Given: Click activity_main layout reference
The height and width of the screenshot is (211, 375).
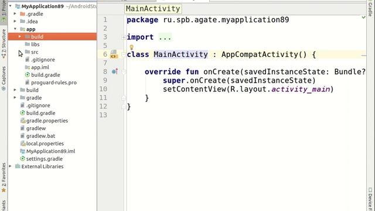Looking at the screenshot, I should (x=301, y=89).
